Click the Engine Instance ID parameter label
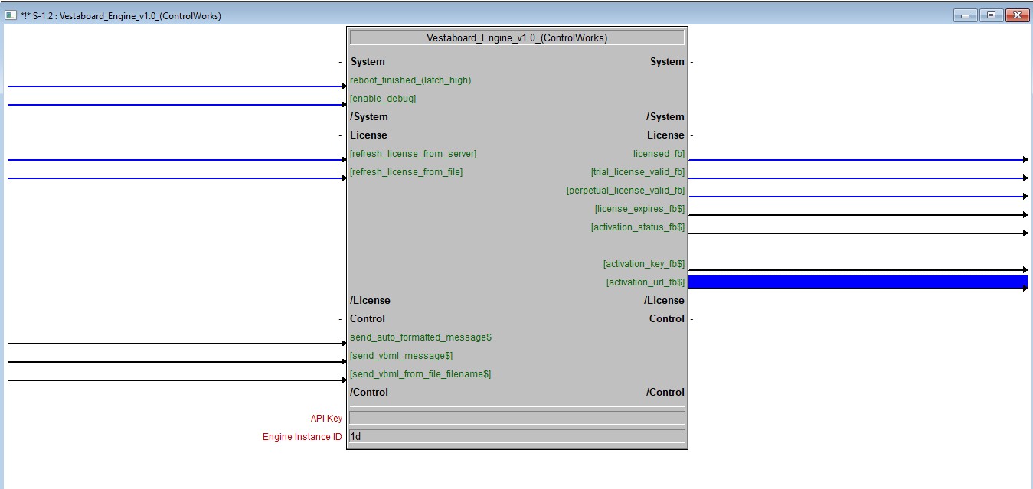 (x=302, y=437)
